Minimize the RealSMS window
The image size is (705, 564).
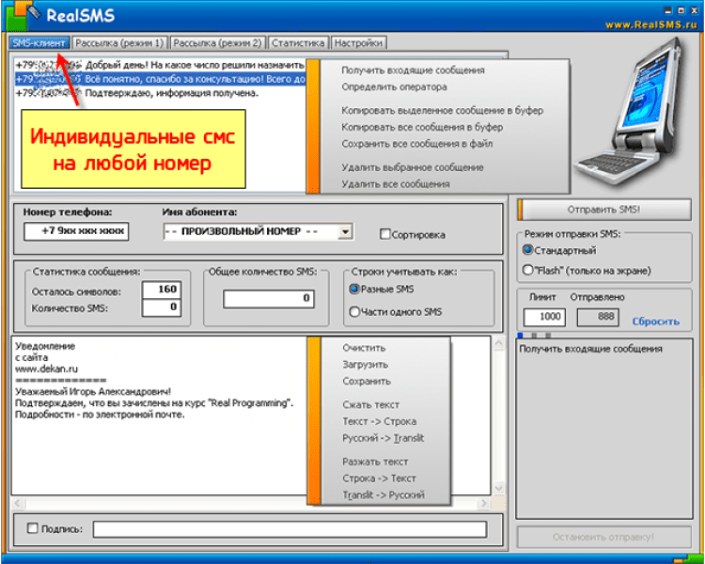(668, 10)
